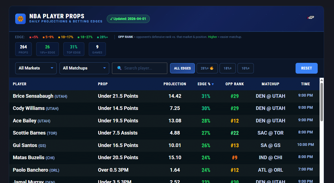Viewport: 334px width, 183px height.
Task: Sort table by Player column header
Action: pyautogui.click(x=20, y=84)
